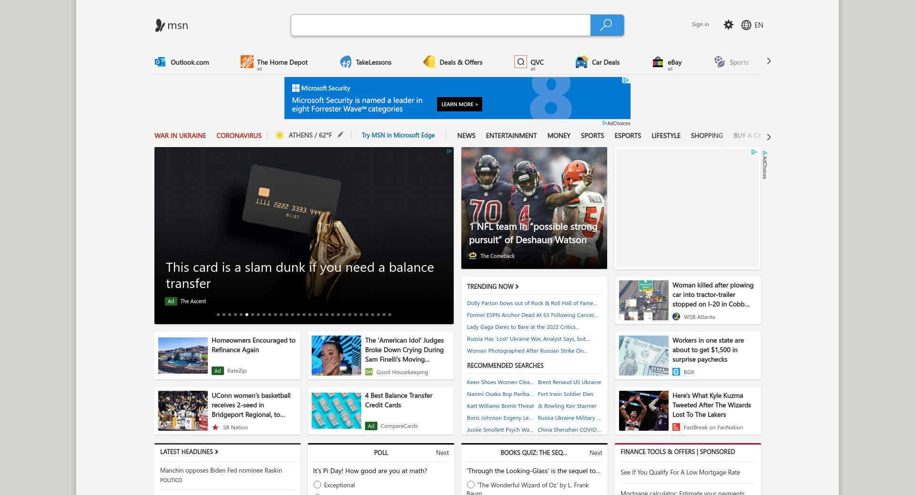The image size is (915, 495).
Task: Go to the News section
Action: tap(466, 136)
